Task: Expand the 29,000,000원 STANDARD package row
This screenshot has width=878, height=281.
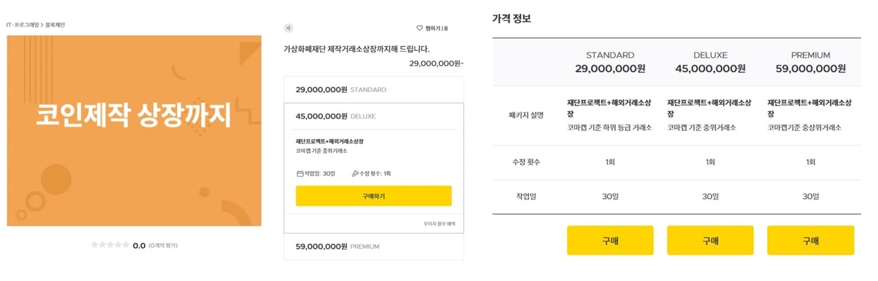Action: 374,90
